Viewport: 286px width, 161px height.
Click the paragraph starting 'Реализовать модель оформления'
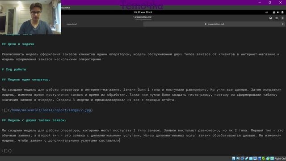140,57
